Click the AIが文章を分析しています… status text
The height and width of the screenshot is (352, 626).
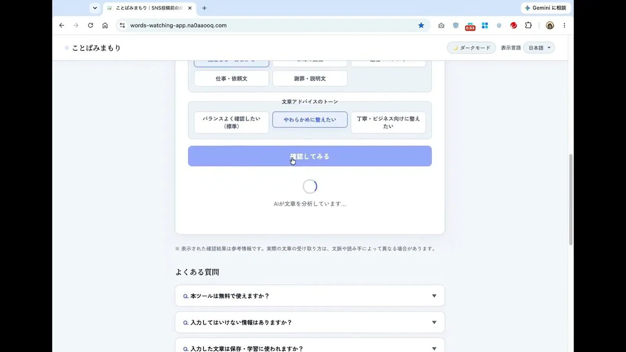pos(310,204)
